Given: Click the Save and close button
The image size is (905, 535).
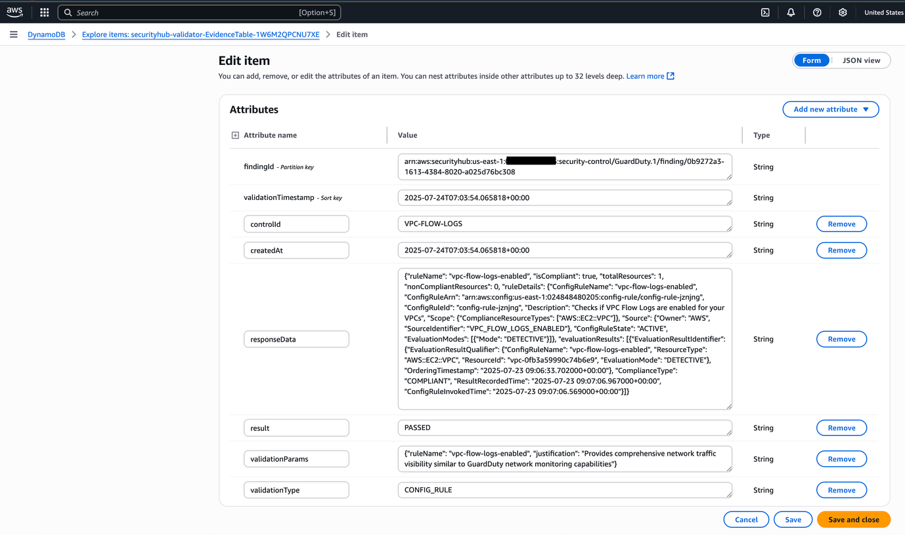Looking at the screenshot, I should tap(853, 519).
